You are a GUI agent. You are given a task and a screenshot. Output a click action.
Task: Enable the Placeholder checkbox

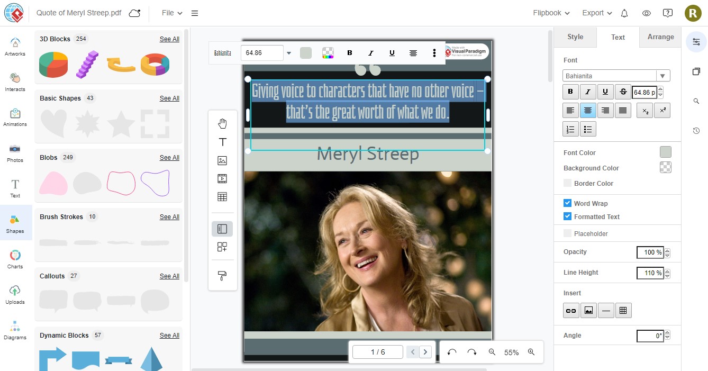coord(567,233)
